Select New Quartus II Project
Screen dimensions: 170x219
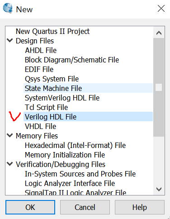[x=52, y=32]
